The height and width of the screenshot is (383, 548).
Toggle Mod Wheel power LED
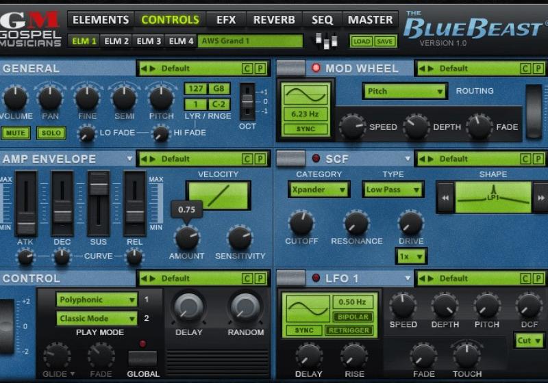[316, 68]
